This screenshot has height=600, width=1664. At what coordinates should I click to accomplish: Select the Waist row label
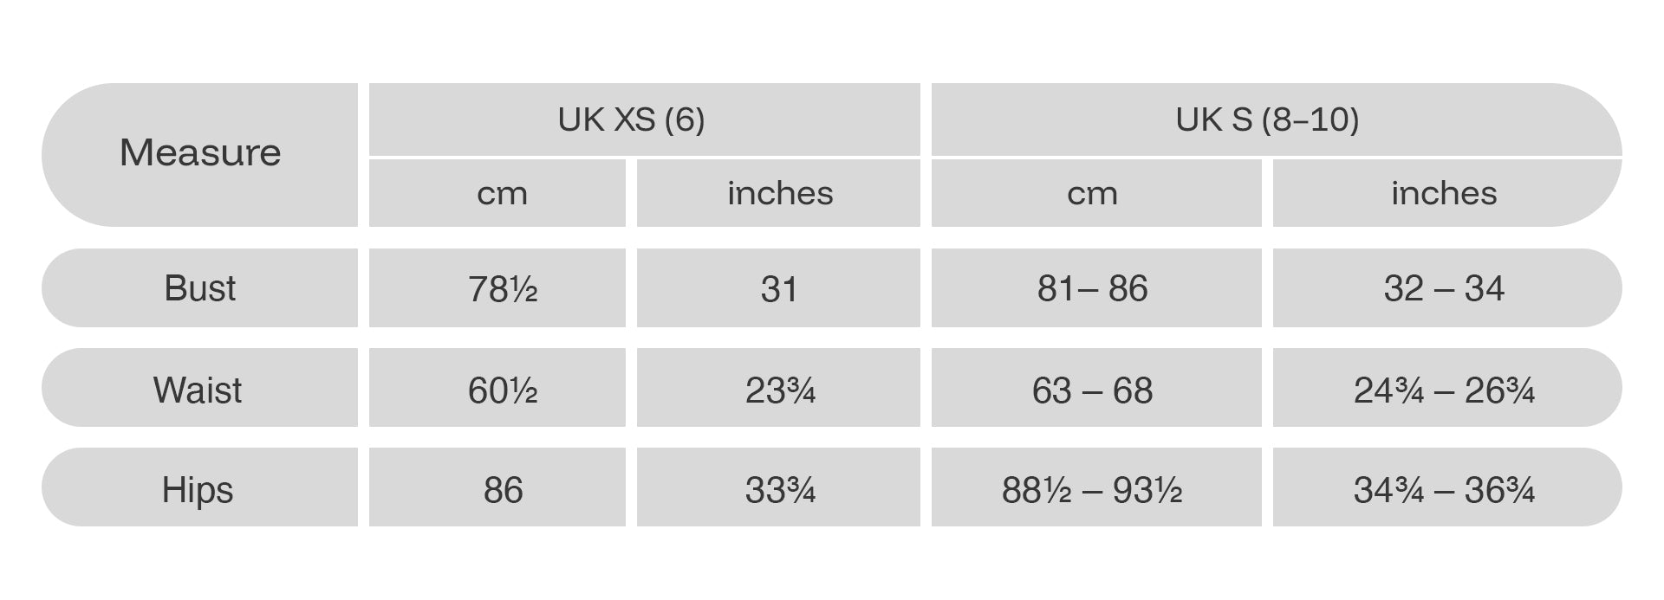(x=198, y=390)
